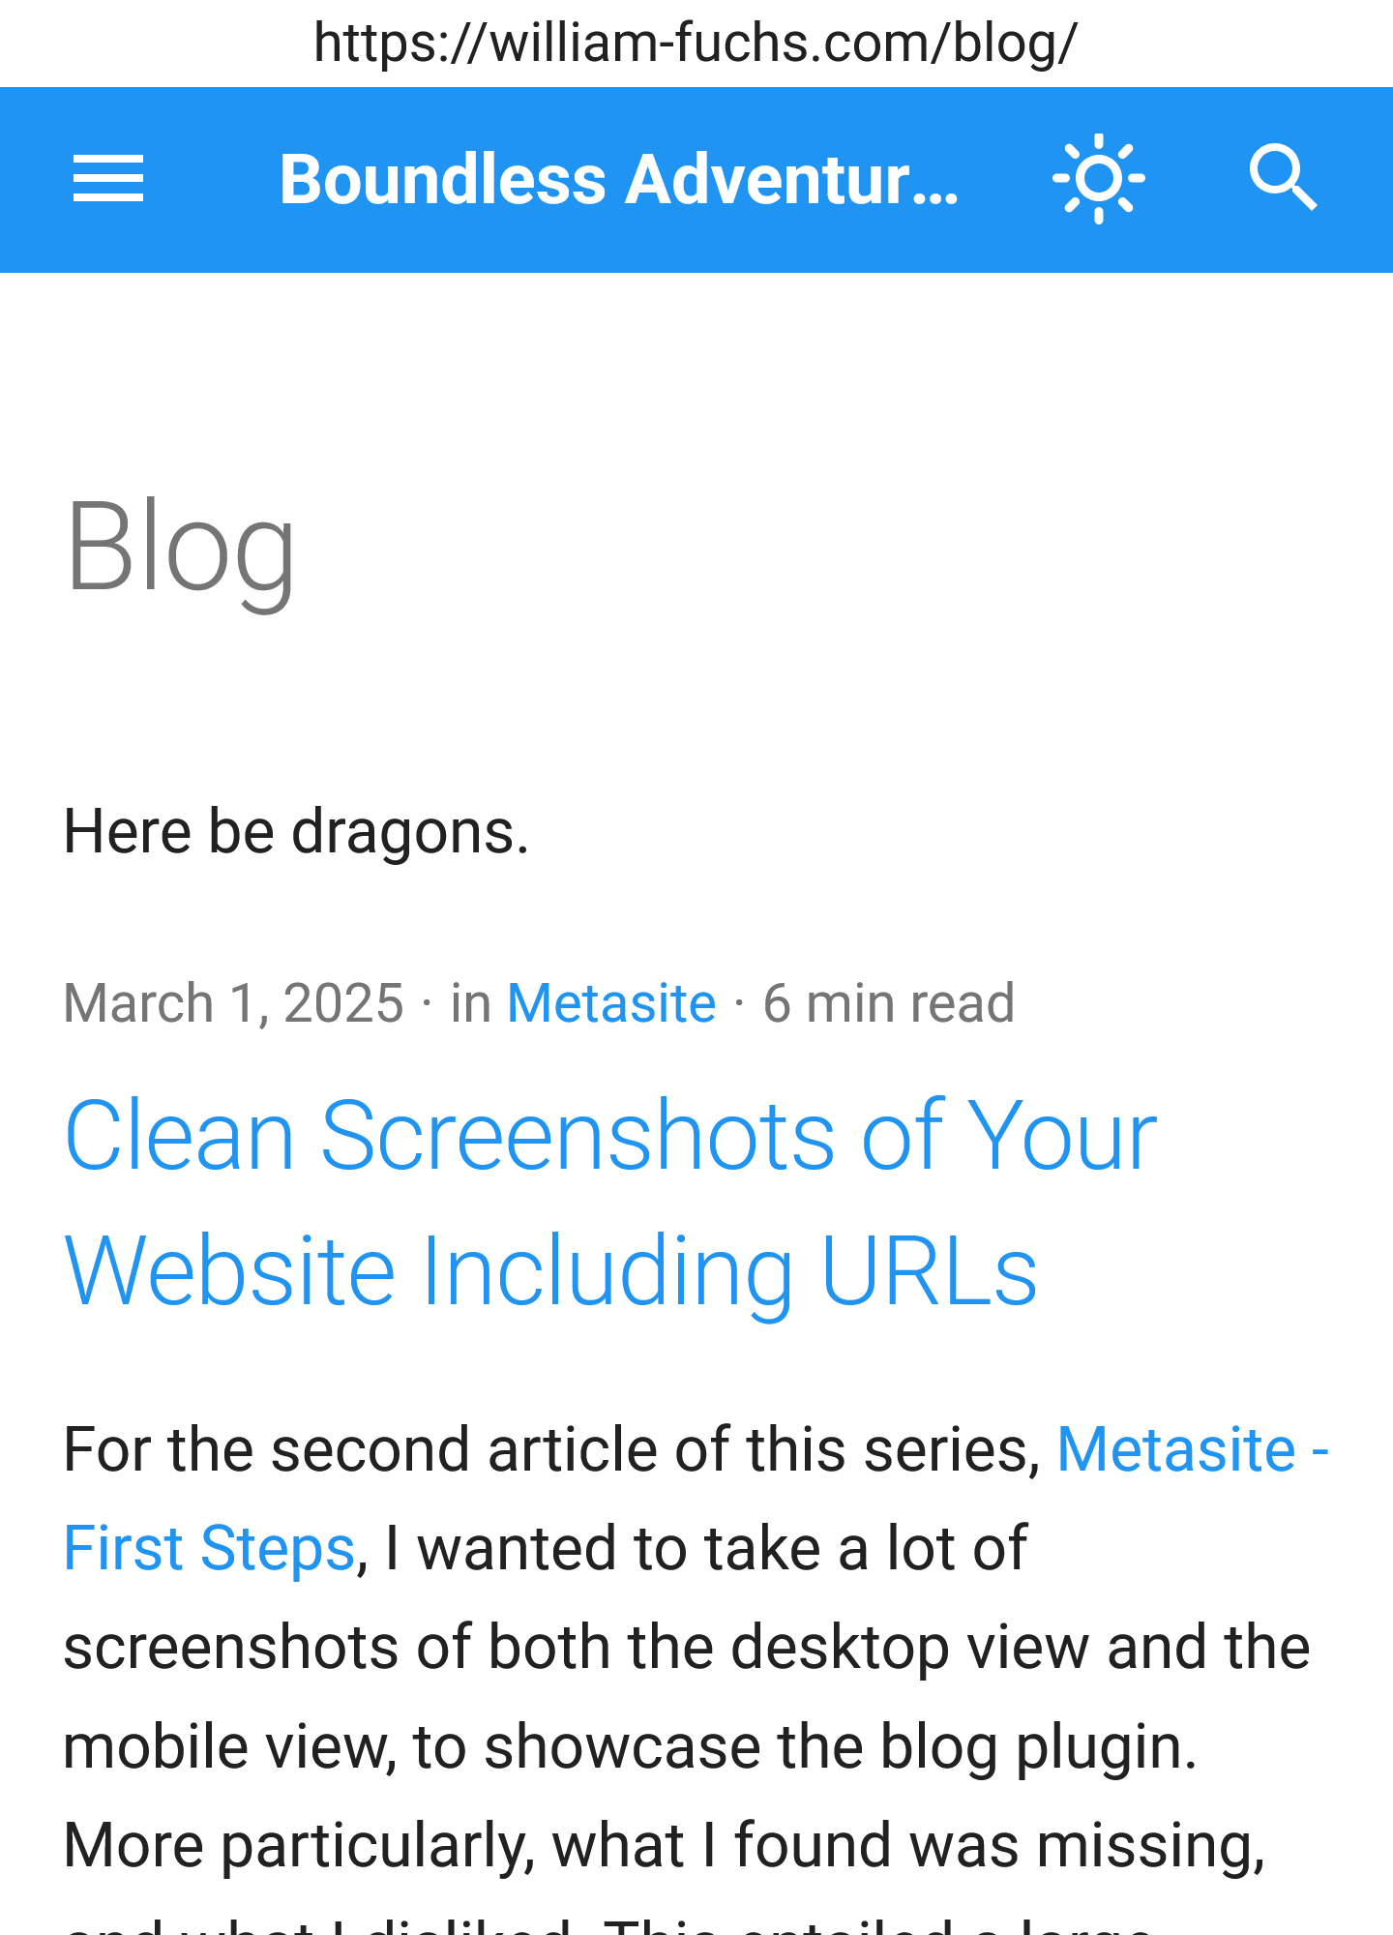Click the "6 min read" label

[x=888, y=1002]
